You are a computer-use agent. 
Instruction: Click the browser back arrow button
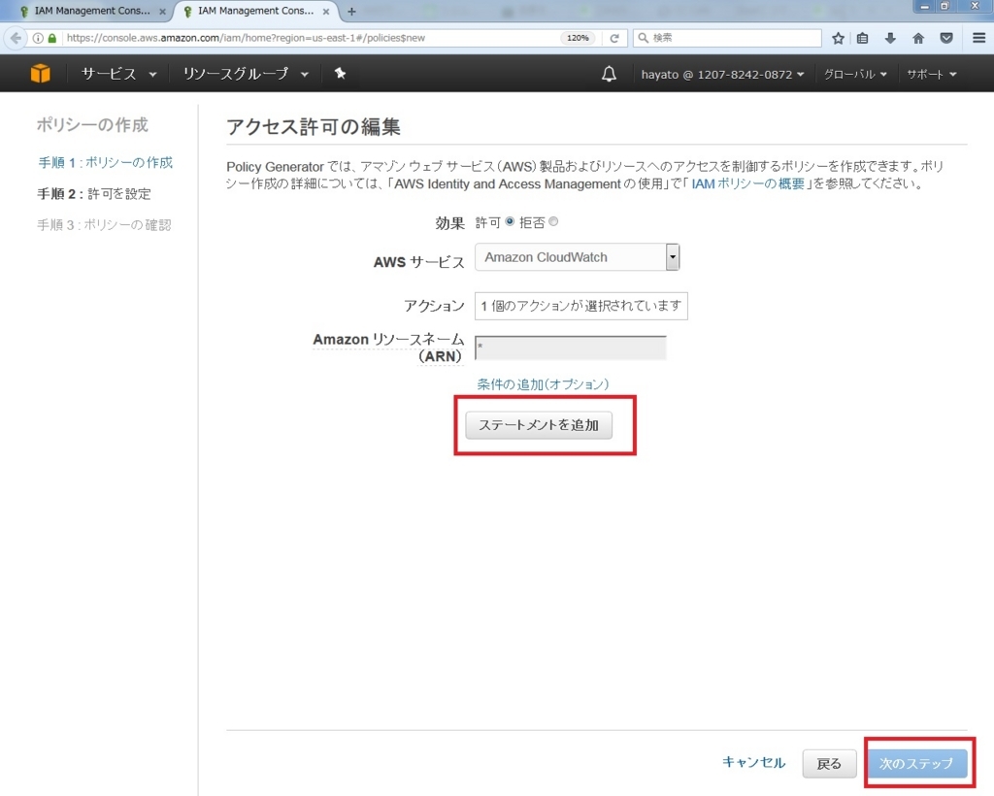16,38
